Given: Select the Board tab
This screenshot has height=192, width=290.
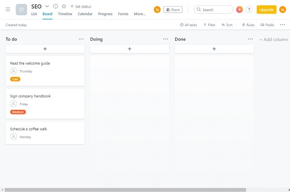Looking at the screenshot, I should (x=47, y=14).
